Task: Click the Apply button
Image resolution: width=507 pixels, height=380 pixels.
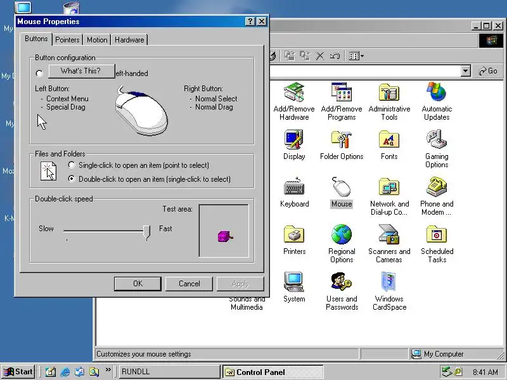Action: click(240, 284)
